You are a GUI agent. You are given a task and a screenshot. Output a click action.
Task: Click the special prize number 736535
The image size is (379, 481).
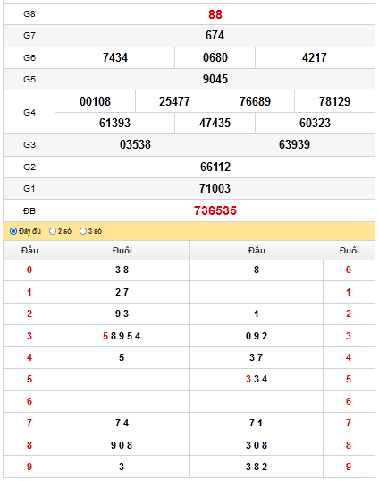tap(215, 210)
